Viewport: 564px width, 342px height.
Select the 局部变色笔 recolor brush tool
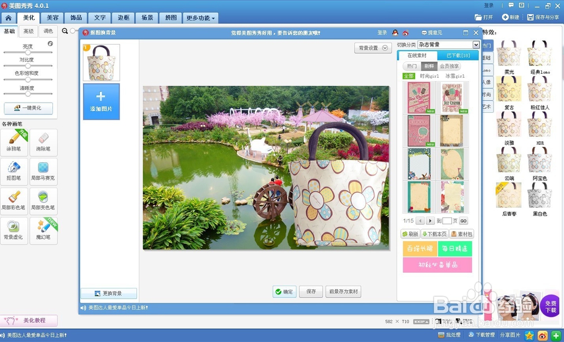point(43,201)
